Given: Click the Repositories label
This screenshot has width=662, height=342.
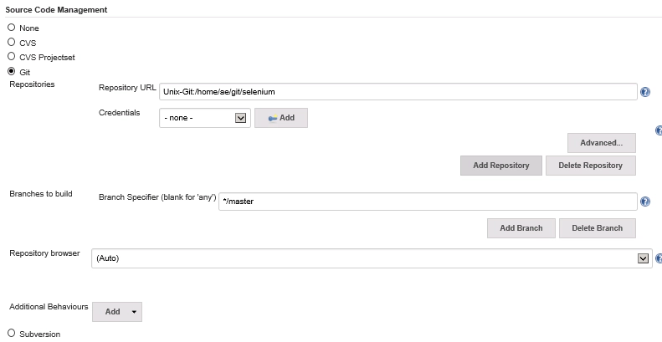Looking at the screenshot, I should [32, 84].
